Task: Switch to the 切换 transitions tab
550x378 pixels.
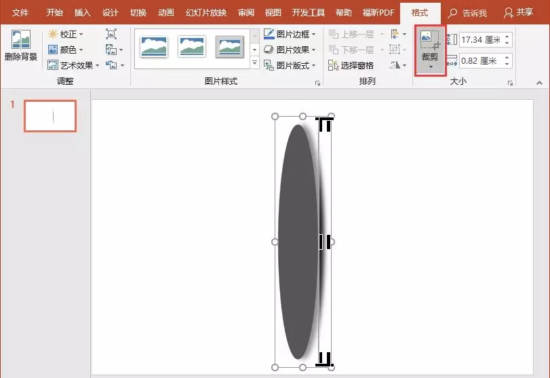Action: coord(138,13)
